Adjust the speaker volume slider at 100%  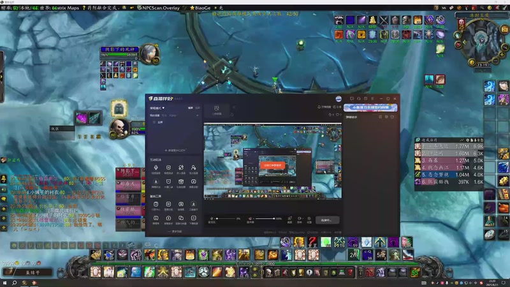point(274,219)
